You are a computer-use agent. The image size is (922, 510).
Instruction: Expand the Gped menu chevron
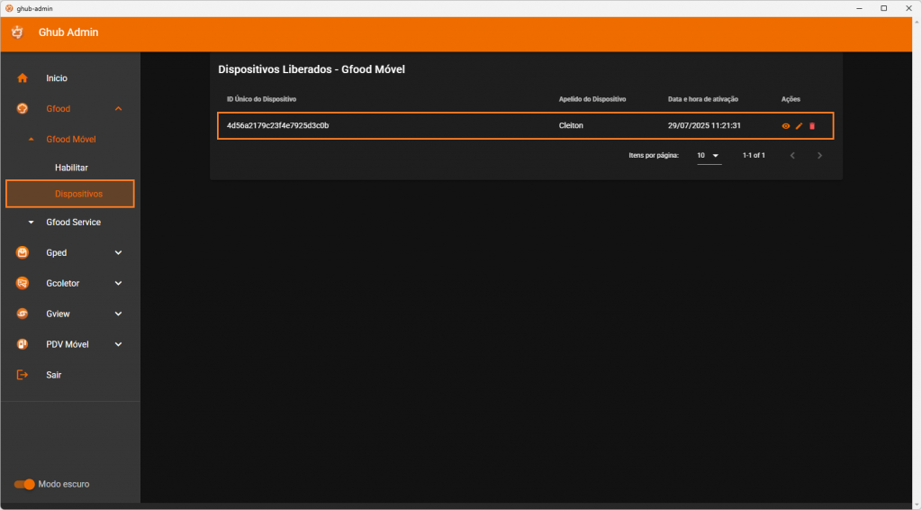click(118, 253)
